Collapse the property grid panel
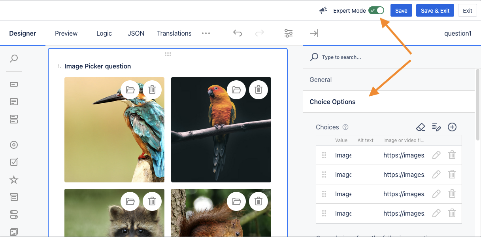 pos(313,33)
